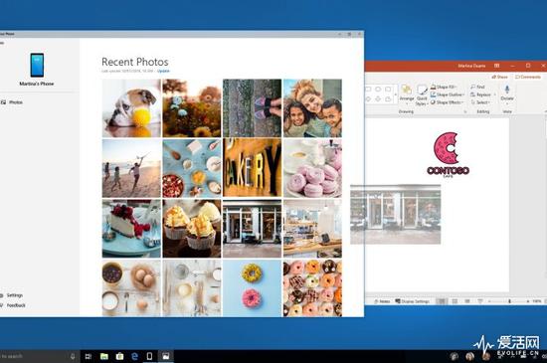Viewport: 547px width, 363px height.
Task: Click the Martina's Phone device icon
Action: pyautogui.click(x=37, y=65)
